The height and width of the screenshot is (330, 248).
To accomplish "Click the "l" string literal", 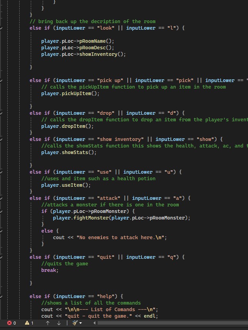I will [x=171, y=28].
